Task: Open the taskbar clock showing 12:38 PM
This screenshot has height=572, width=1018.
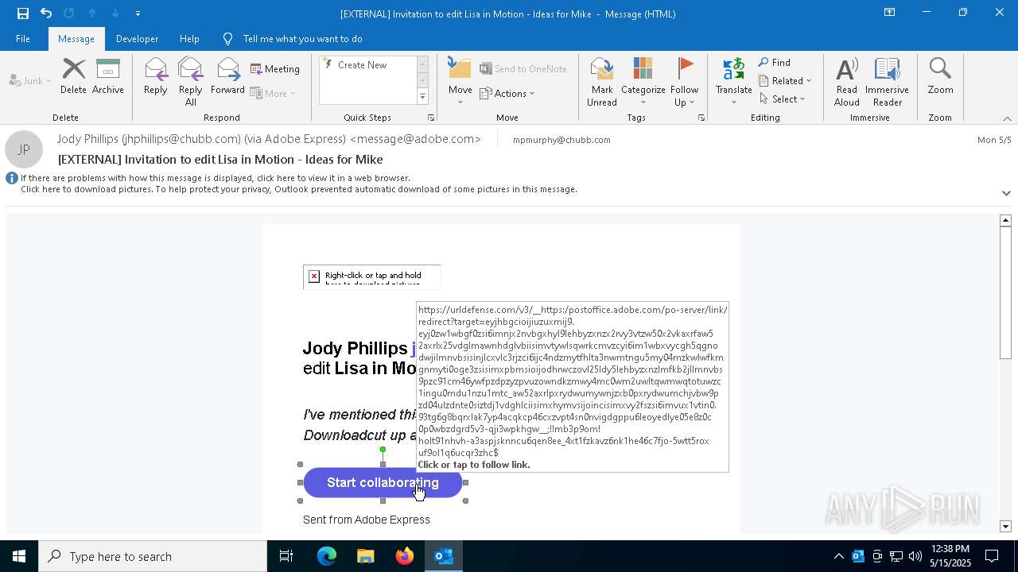Action: [x=950, y=556]
